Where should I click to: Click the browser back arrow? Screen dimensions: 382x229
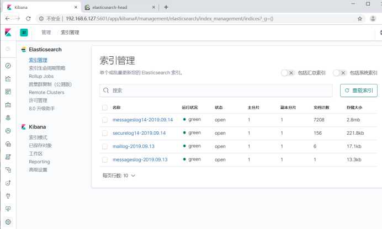[7, 19]
